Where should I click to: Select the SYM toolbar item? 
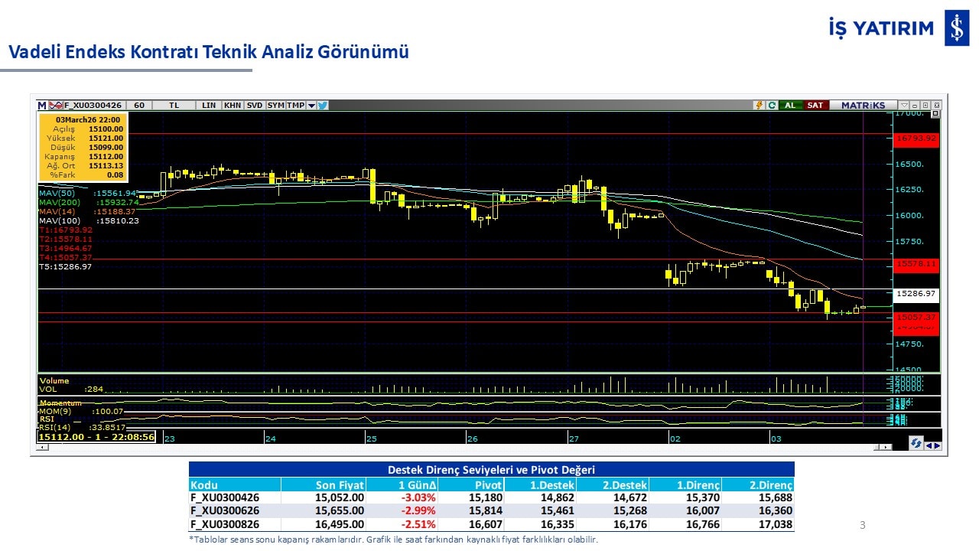(x=275, y=106)
